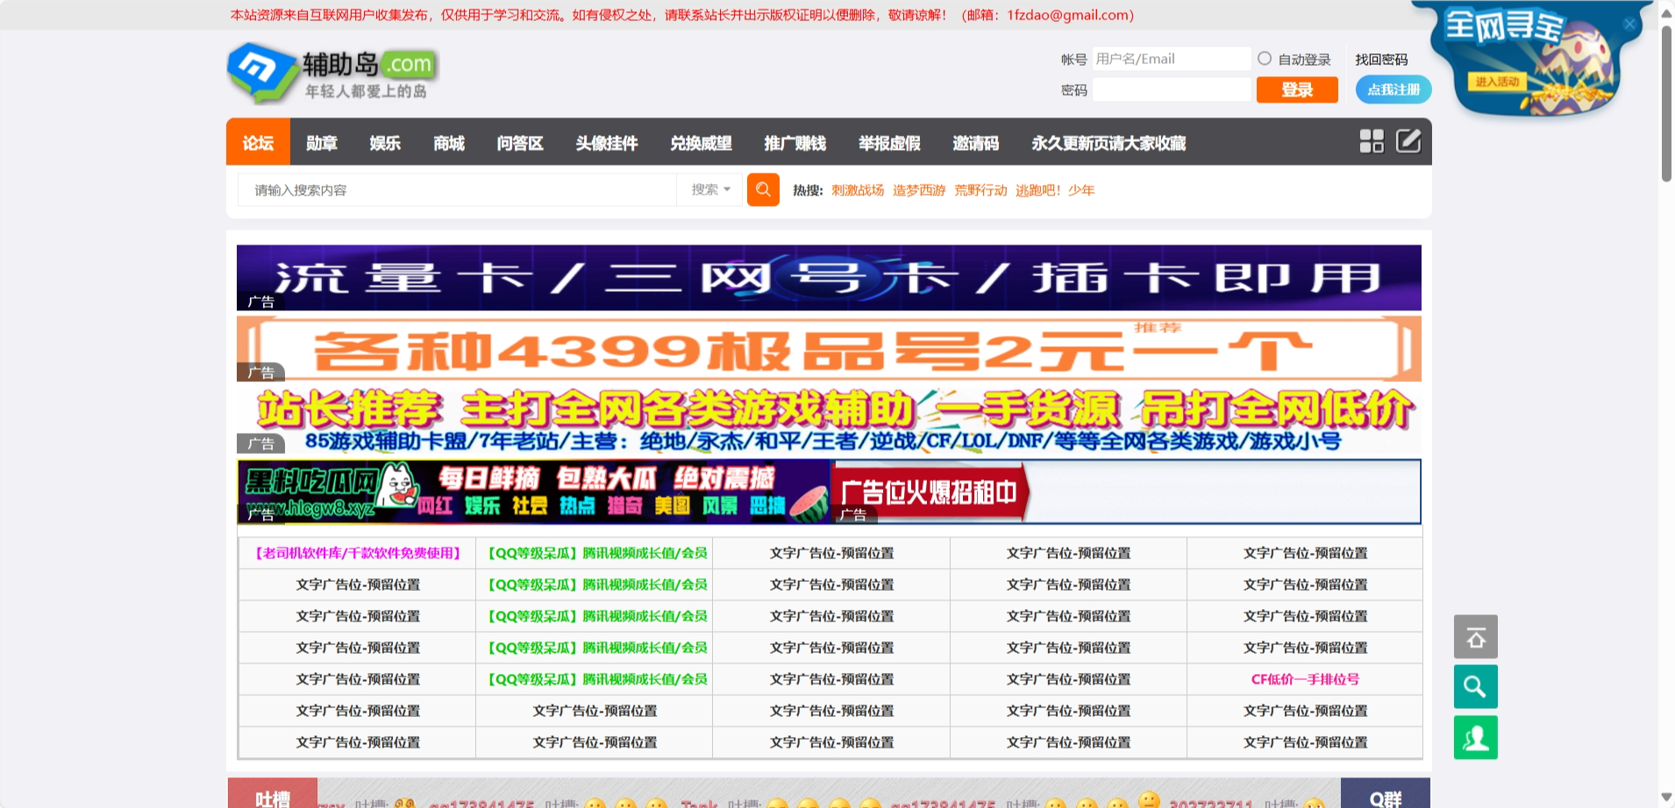The height and width of the screenshot is (808, 1675).
Task: Open the green floating search button
Action: point(1475,687)
